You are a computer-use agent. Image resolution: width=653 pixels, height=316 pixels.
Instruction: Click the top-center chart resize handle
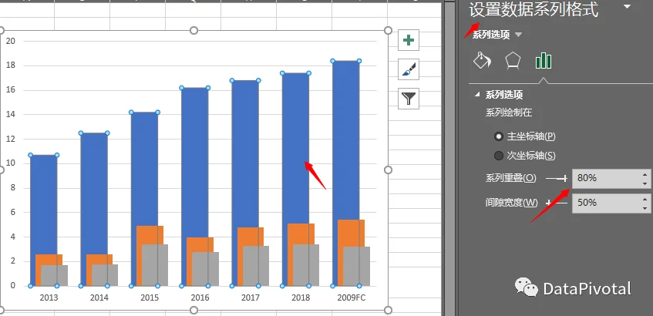194,30
